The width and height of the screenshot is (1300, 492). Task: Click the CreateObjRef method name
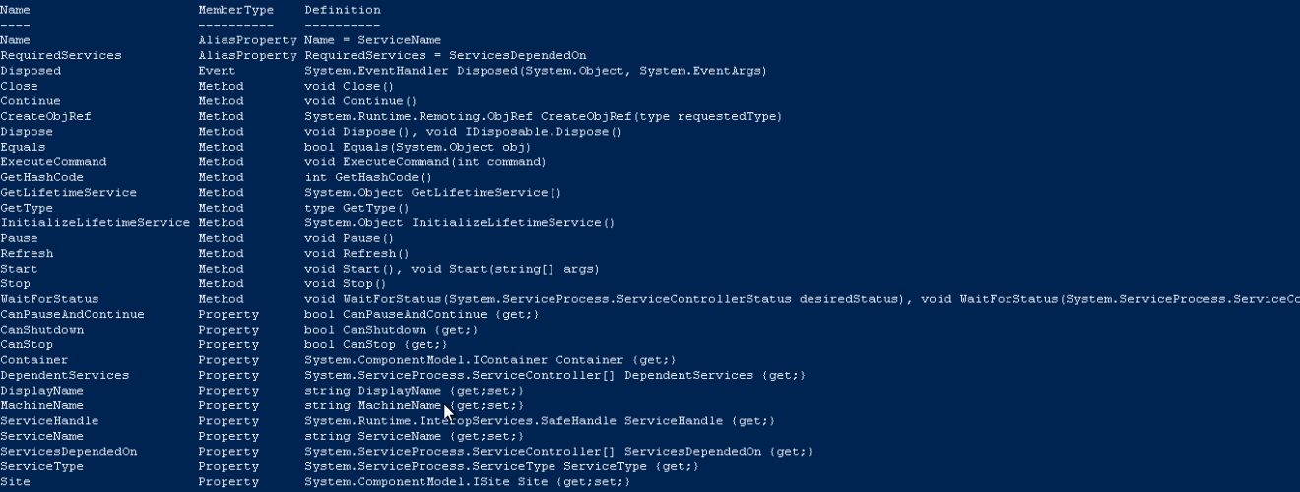[x=45, y=116]
